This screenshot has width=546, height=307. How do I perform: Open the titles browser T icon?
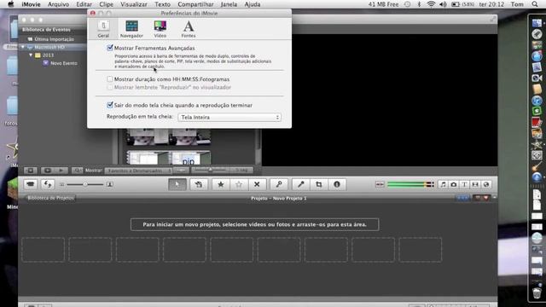click(464, 184)
